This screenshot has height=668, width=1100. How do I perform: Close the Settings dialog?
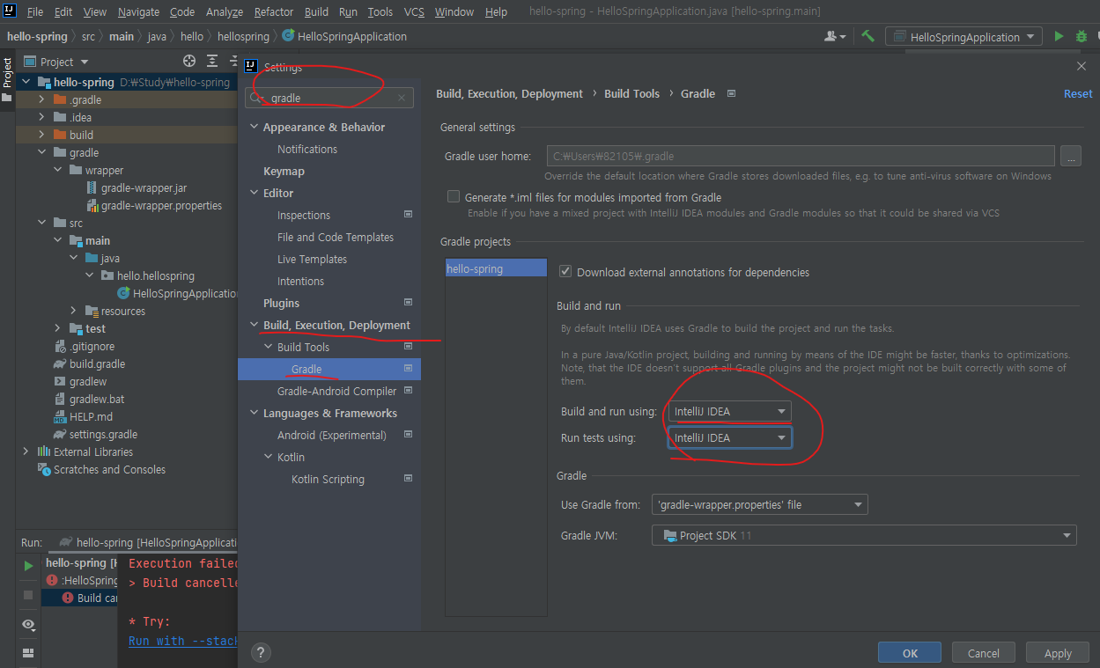pos(1082,66)
